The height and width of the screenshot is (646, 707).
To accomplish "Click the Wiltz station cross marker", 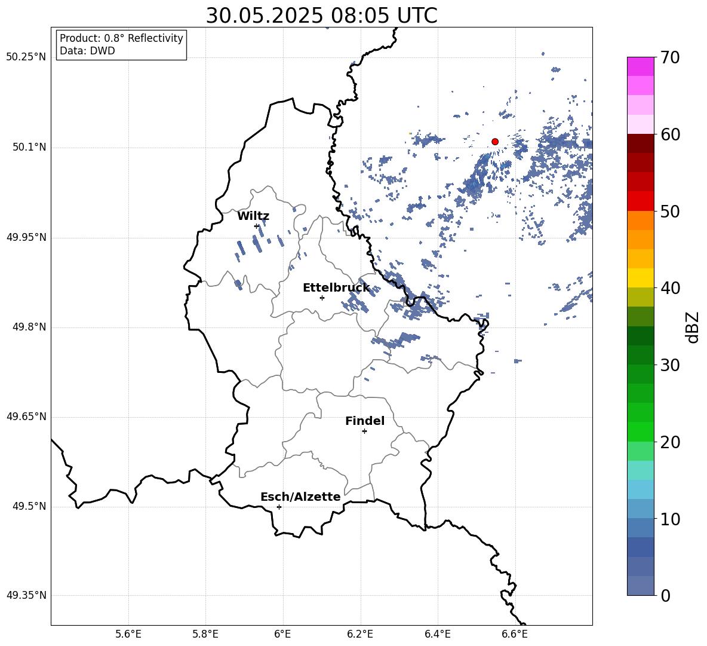I will [x=257, y=226].
